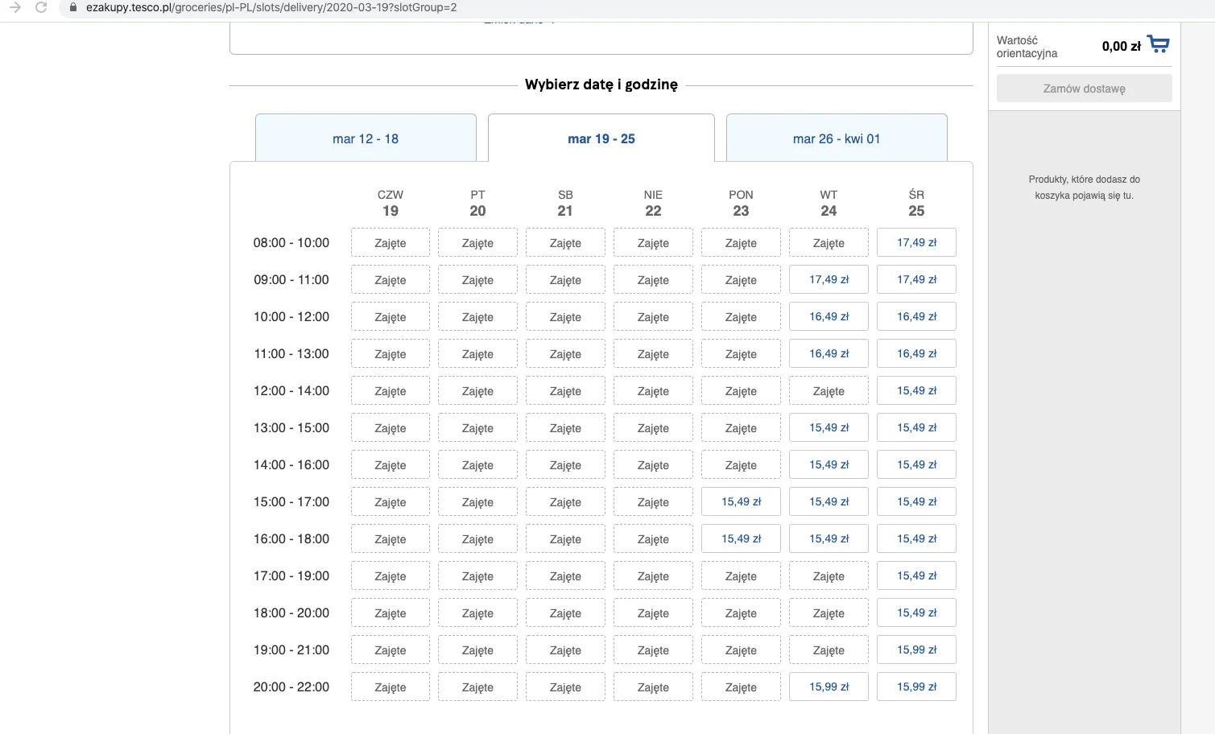The height and width of the screenshot is (734, 1215).
Task: Click the PON 23 column header
Action: [741, 203]
